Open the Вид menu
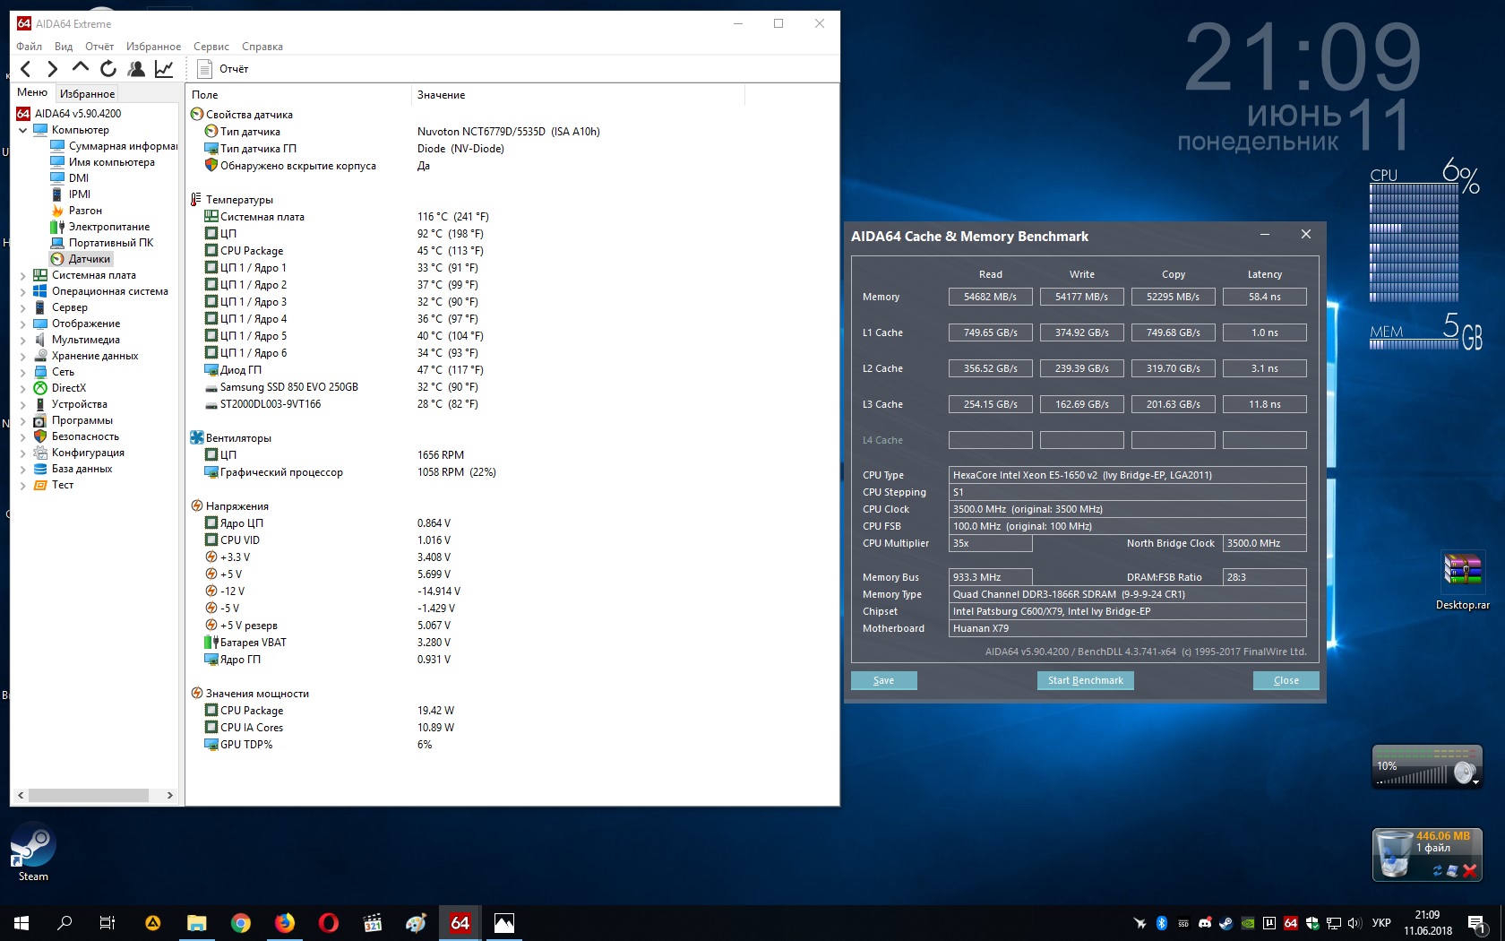1505x941 pixels. [64, 47]
